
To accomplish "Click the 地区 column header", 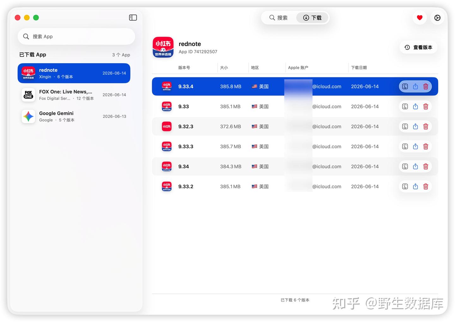I will click(x=255, y=68).
